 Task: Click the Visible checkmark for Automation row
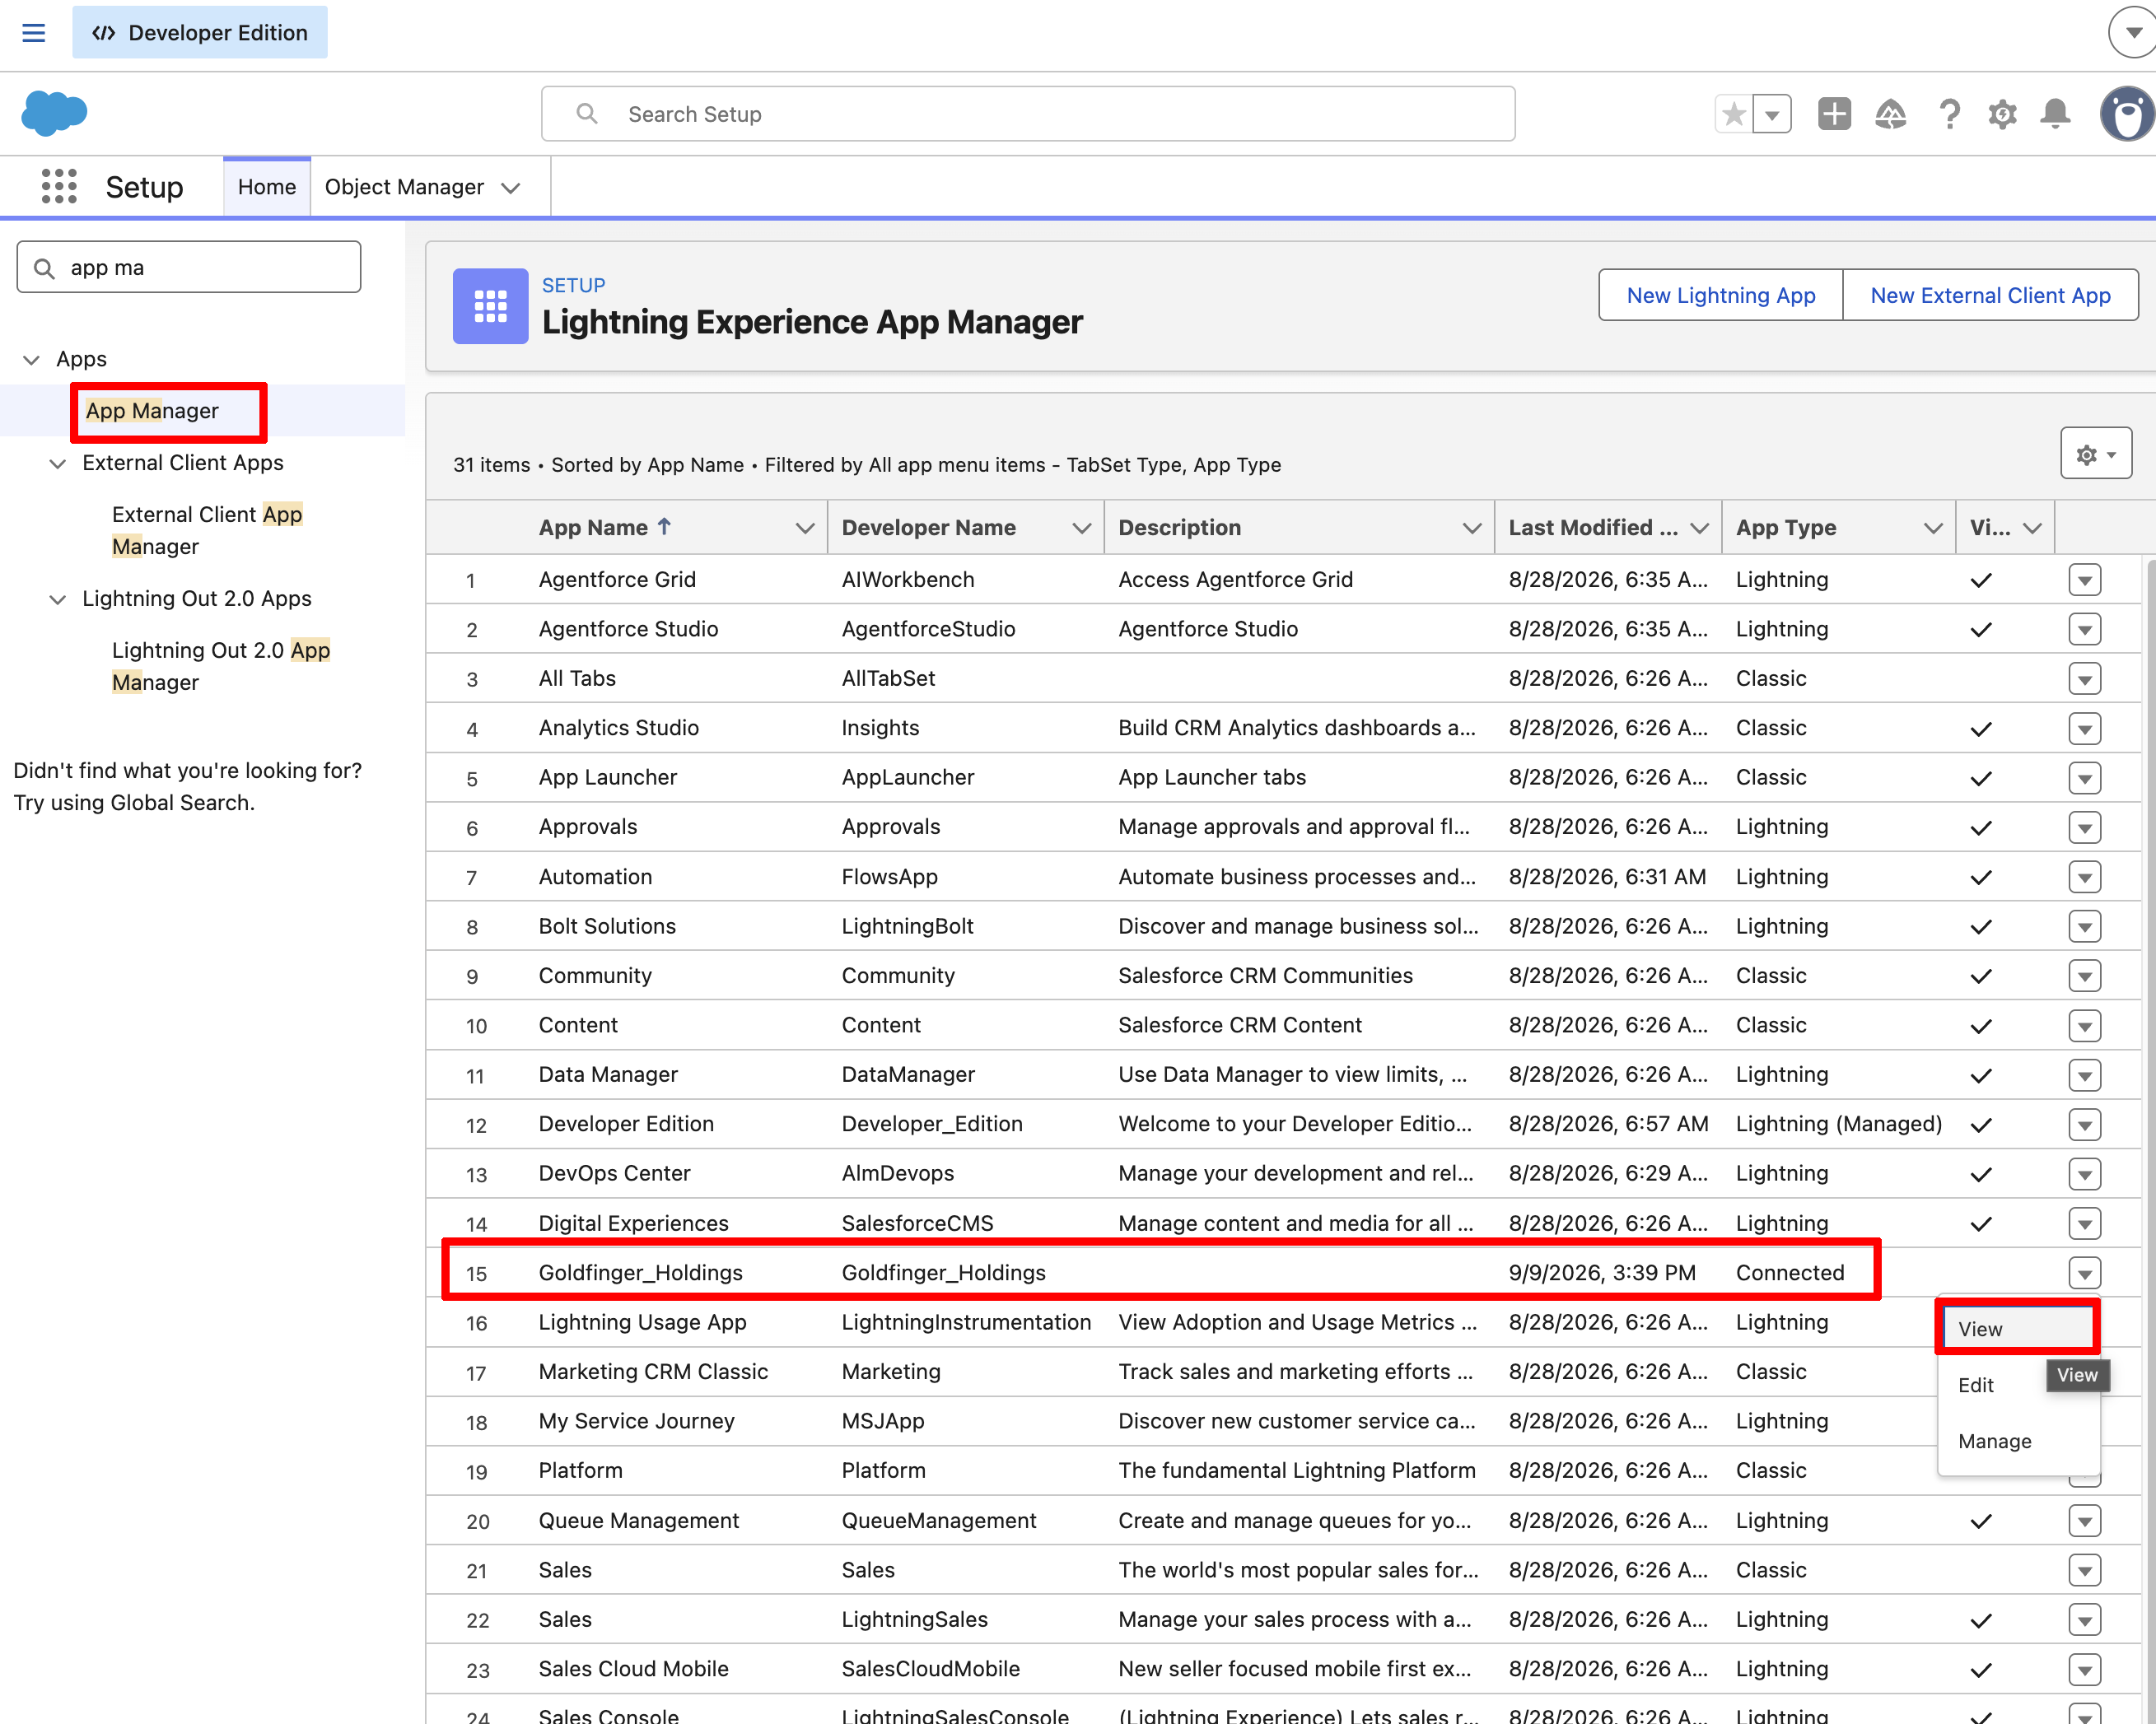pyautogui.click(x=1980, y=877)
